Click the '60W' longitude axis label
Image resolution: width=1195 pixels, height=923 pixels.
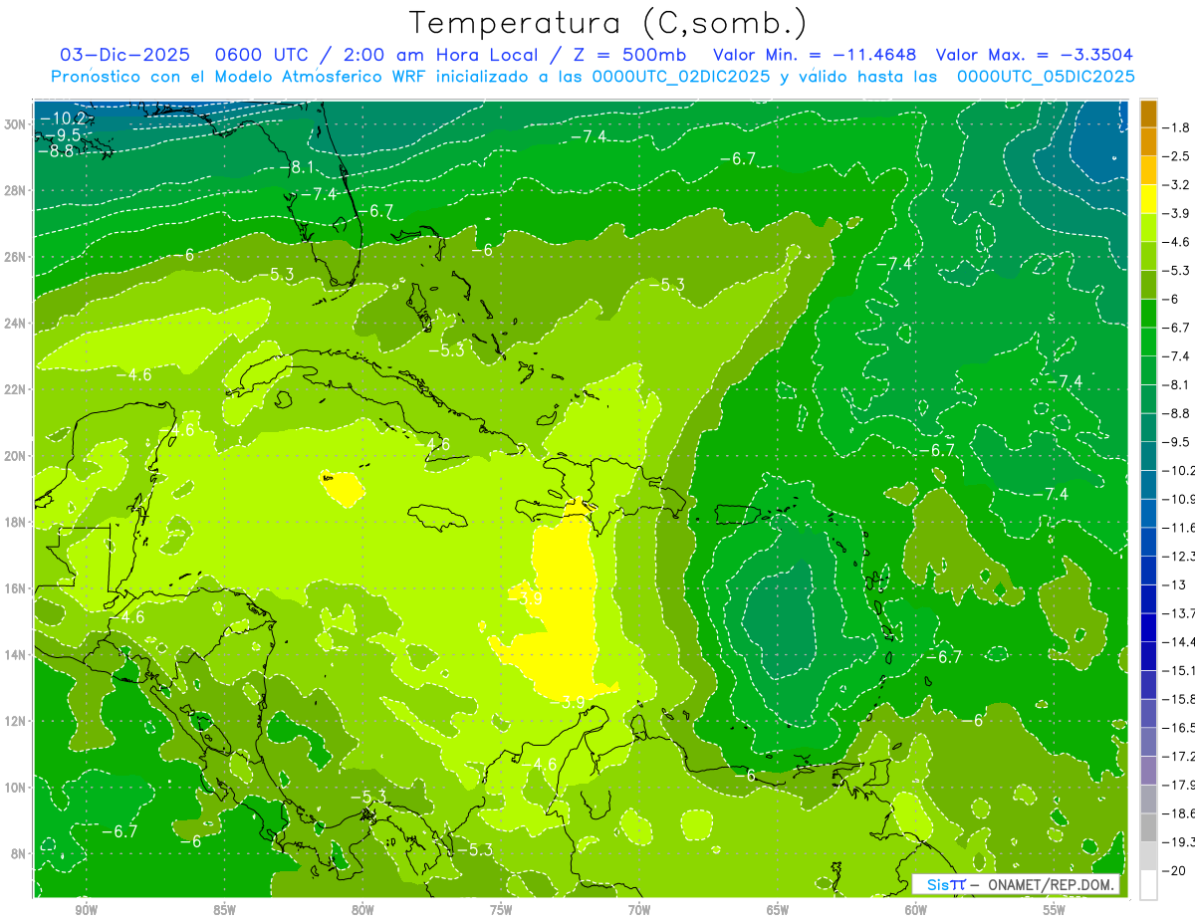916,910
